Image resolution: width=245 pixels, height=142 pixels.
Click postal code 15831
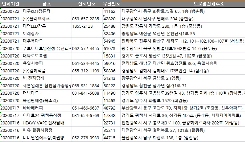pyautogui.click(x=109, y=56)
